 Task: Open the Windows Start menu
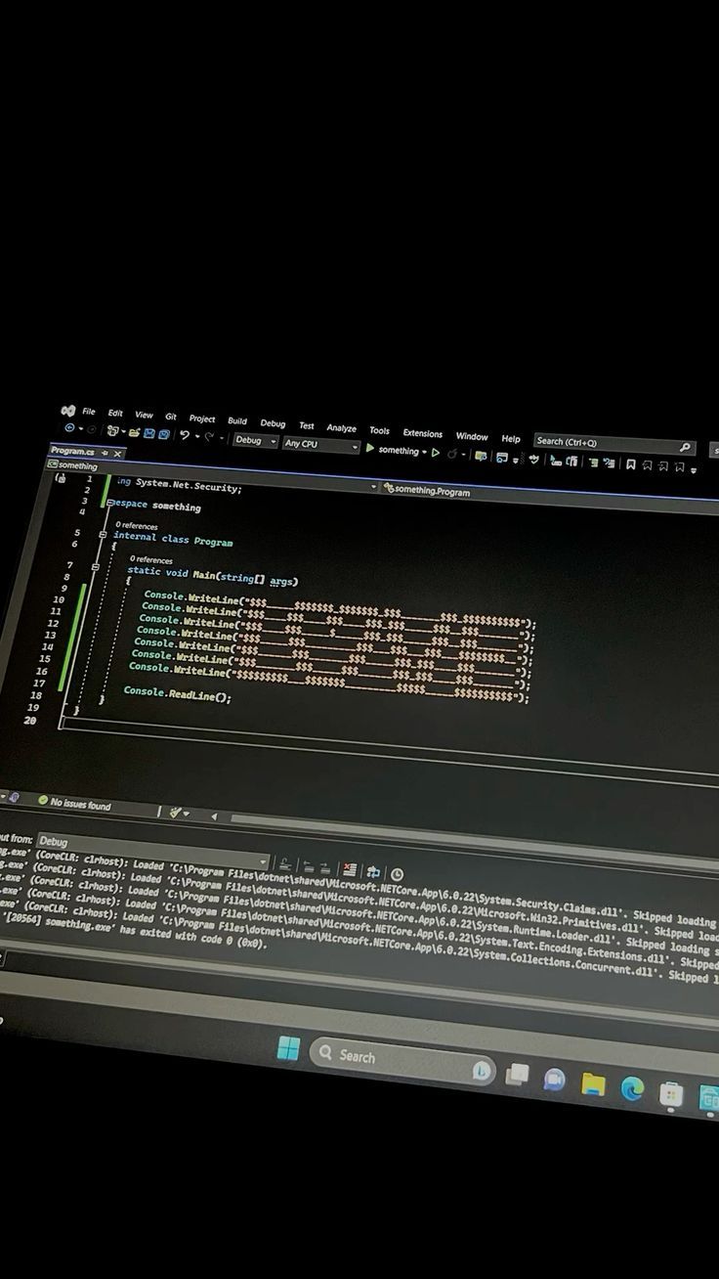pyautogui.click(x=288, y=1048)
